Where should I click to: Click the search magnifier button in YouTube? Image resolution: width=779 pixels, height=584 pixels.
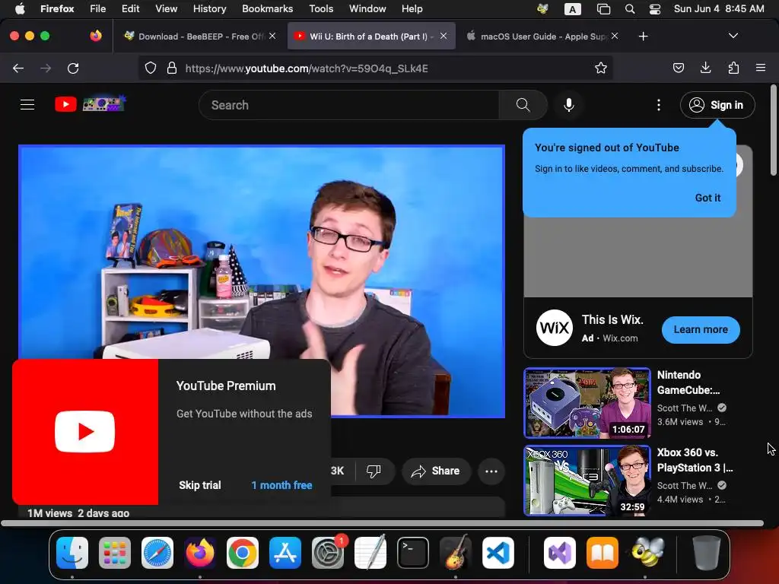(523, 105)
